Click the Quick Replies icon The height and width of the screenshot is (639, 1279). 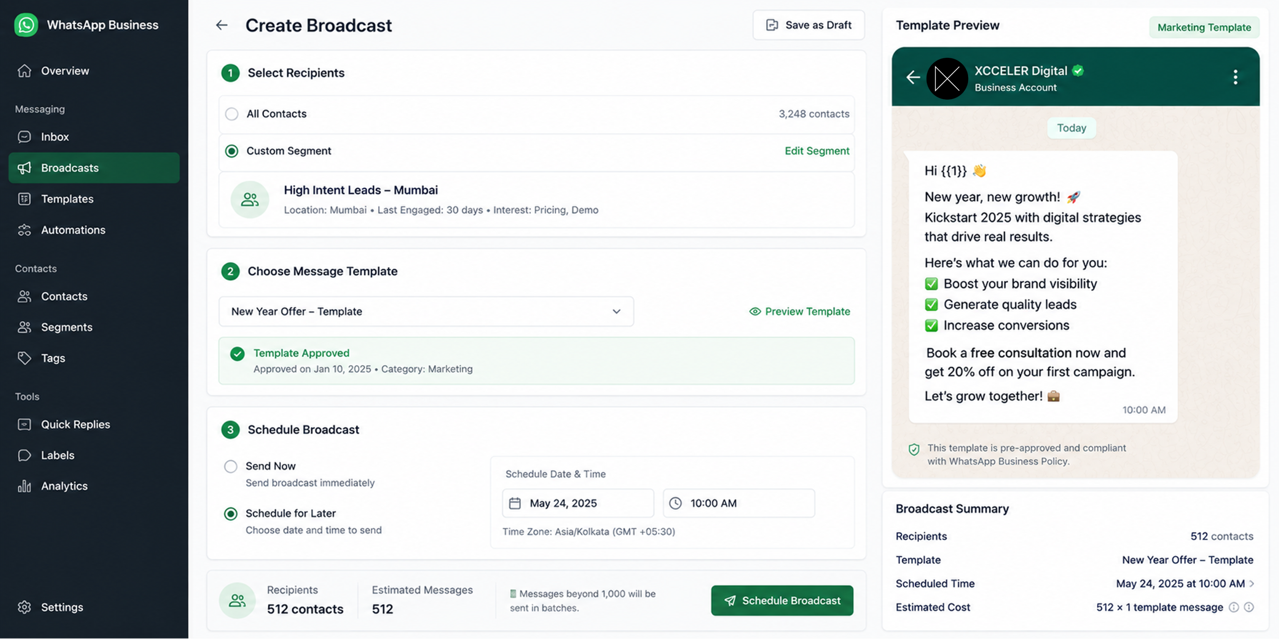pos(24,425)
